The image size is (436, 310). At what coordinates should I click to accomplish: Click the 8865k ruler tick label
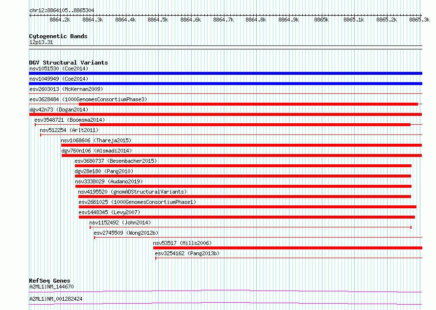(321, 20)
